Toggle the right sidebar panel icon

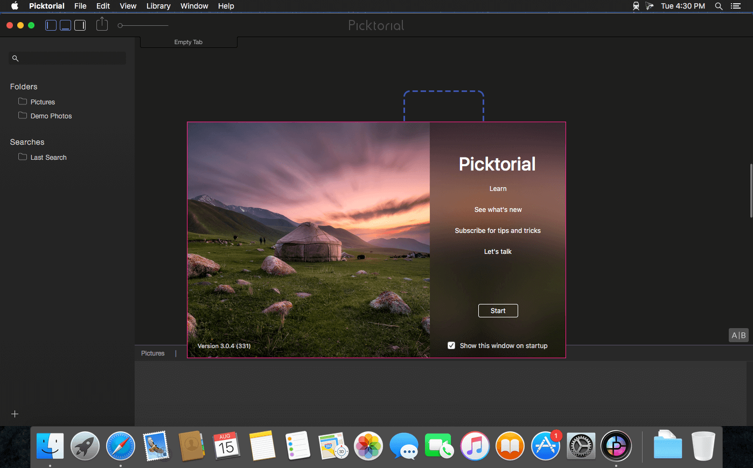[80, 25]
